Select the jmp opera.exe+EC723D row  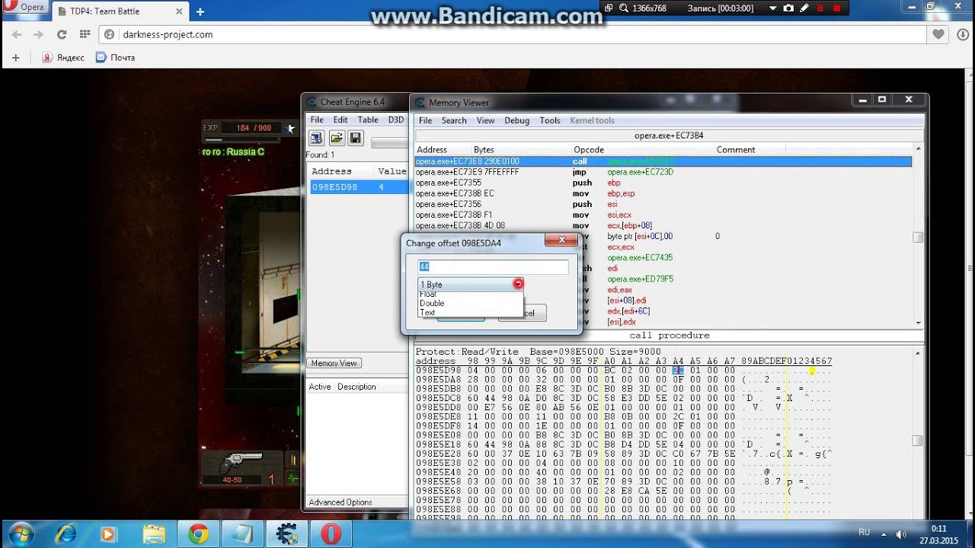point(663,172)
